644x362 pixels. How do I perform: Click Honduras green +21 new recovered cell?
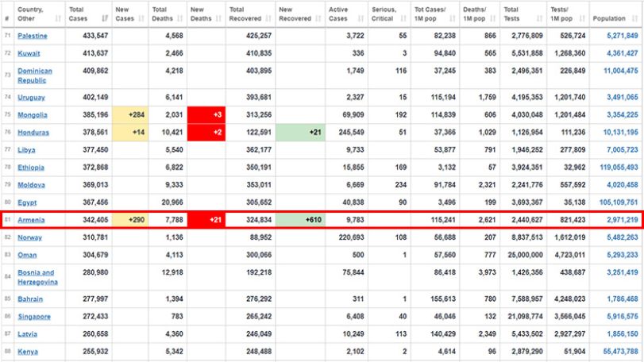click(x=300, y=132)
